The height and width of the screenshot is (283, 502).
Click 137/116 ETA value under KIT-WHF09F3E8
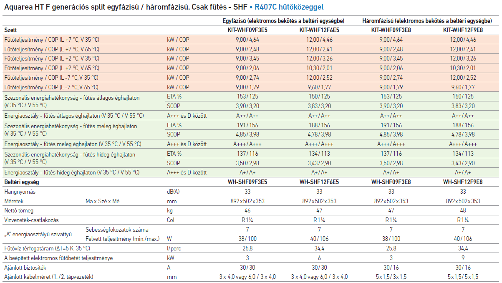(391, 154)
